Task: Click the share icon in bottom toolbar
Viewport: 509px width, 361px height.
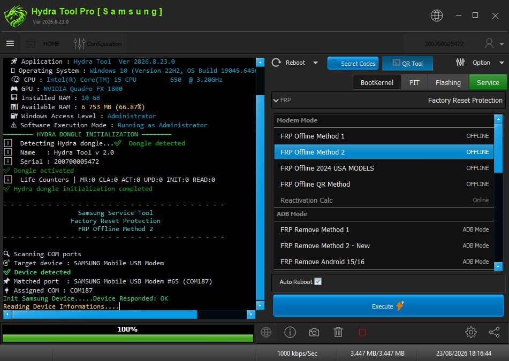Action: coord(494,332)
